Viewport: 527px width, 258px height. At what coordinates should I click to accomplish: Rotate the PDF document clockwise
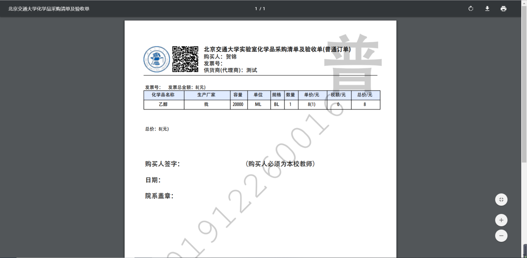click(x=471, y=8)
